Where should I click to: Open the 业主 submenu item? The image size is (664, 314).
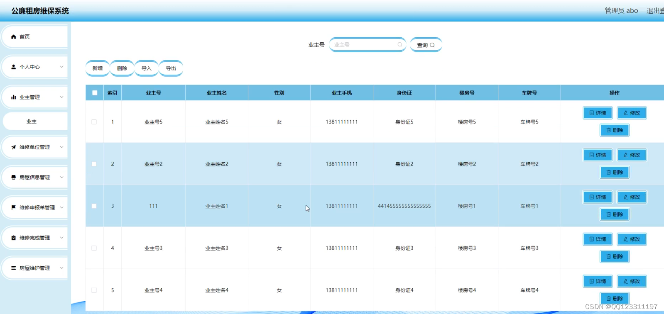(35, 122)
